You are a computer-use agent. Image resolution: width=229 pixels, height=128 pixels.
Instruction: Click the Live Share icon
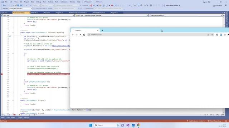point(214,6)
